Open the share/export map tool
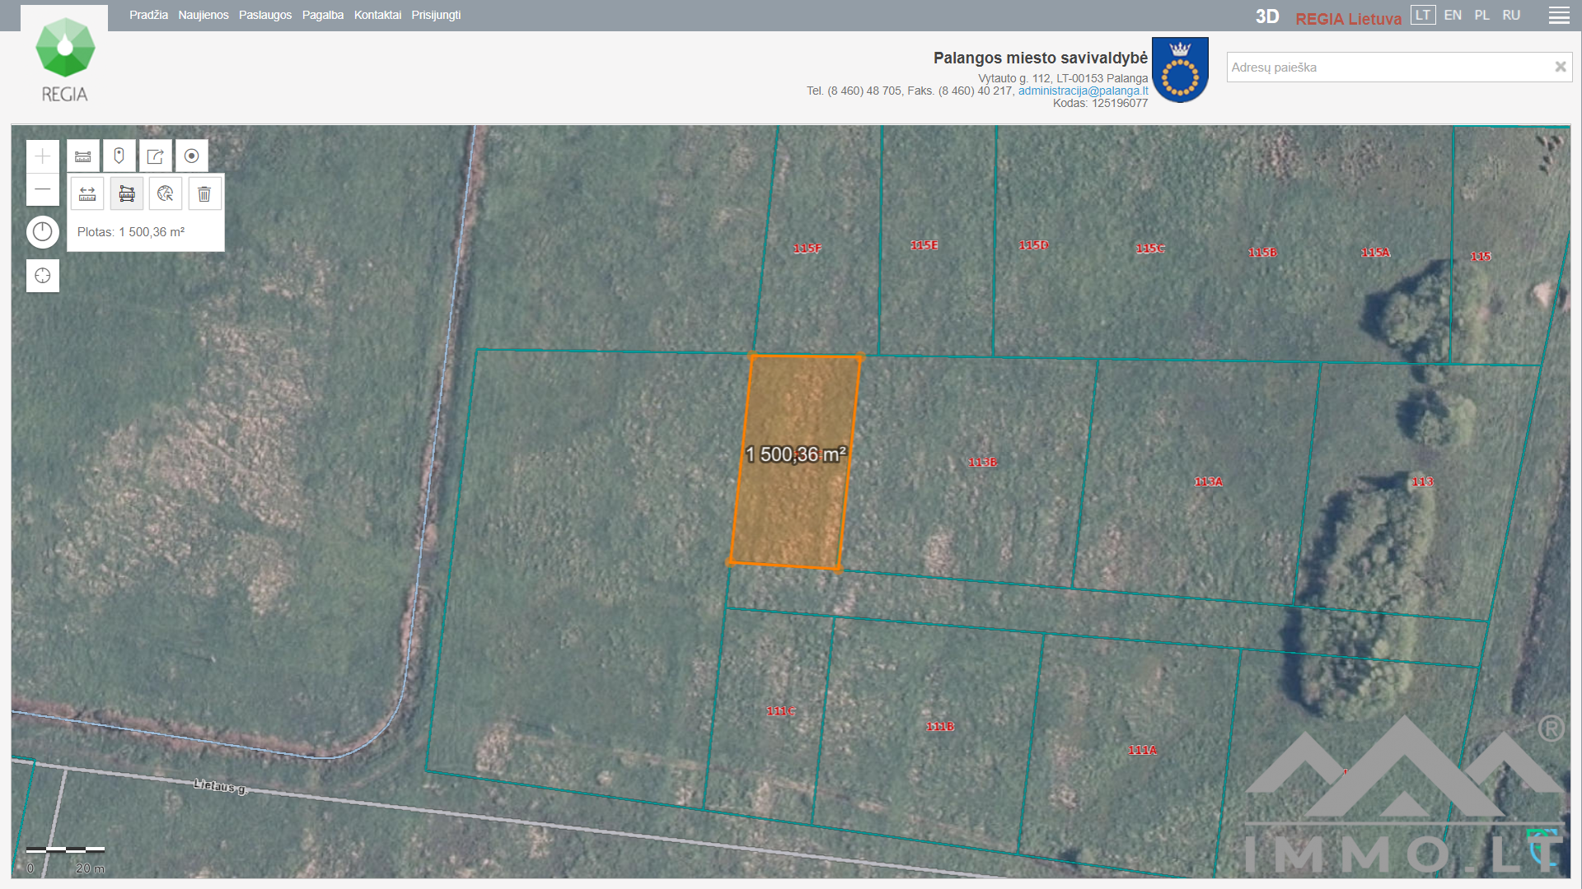This screenshot has width=1582, height=889. 156,156
